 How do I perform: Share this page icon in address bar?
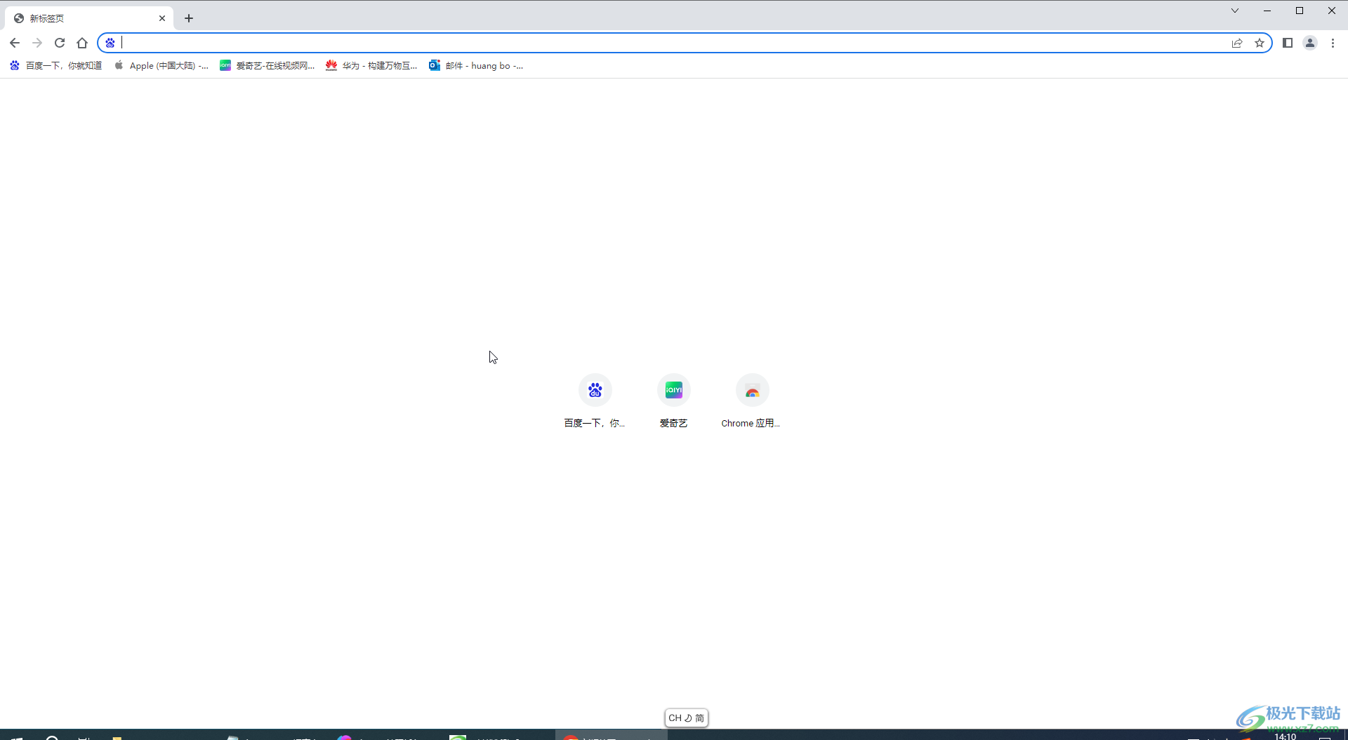1237,43
